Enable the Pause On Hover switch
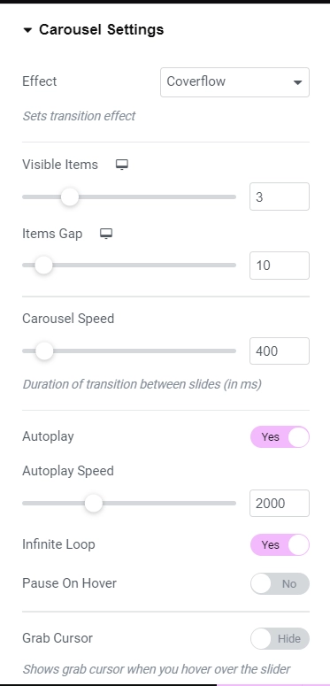This screenshot has height=686, width=330. (x=280, y=584)
